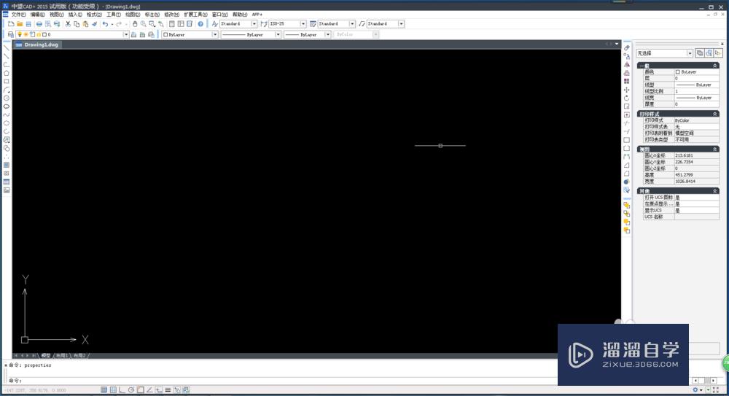Viewport: 729px width, 396px height.
Task: Select the Polygon draw tool
Action: (x=7, y=73)
